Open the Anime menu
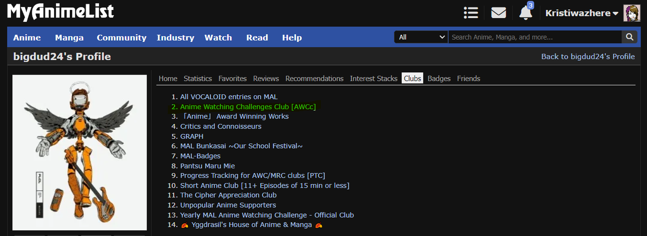The width and height of the screenshot is (647, 236). coord(27,37)
